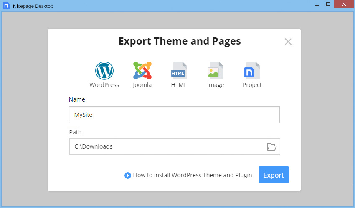Open How to install WordPress Theme link
The width and height of the screenshot is (355, 208).
point(193,175)
